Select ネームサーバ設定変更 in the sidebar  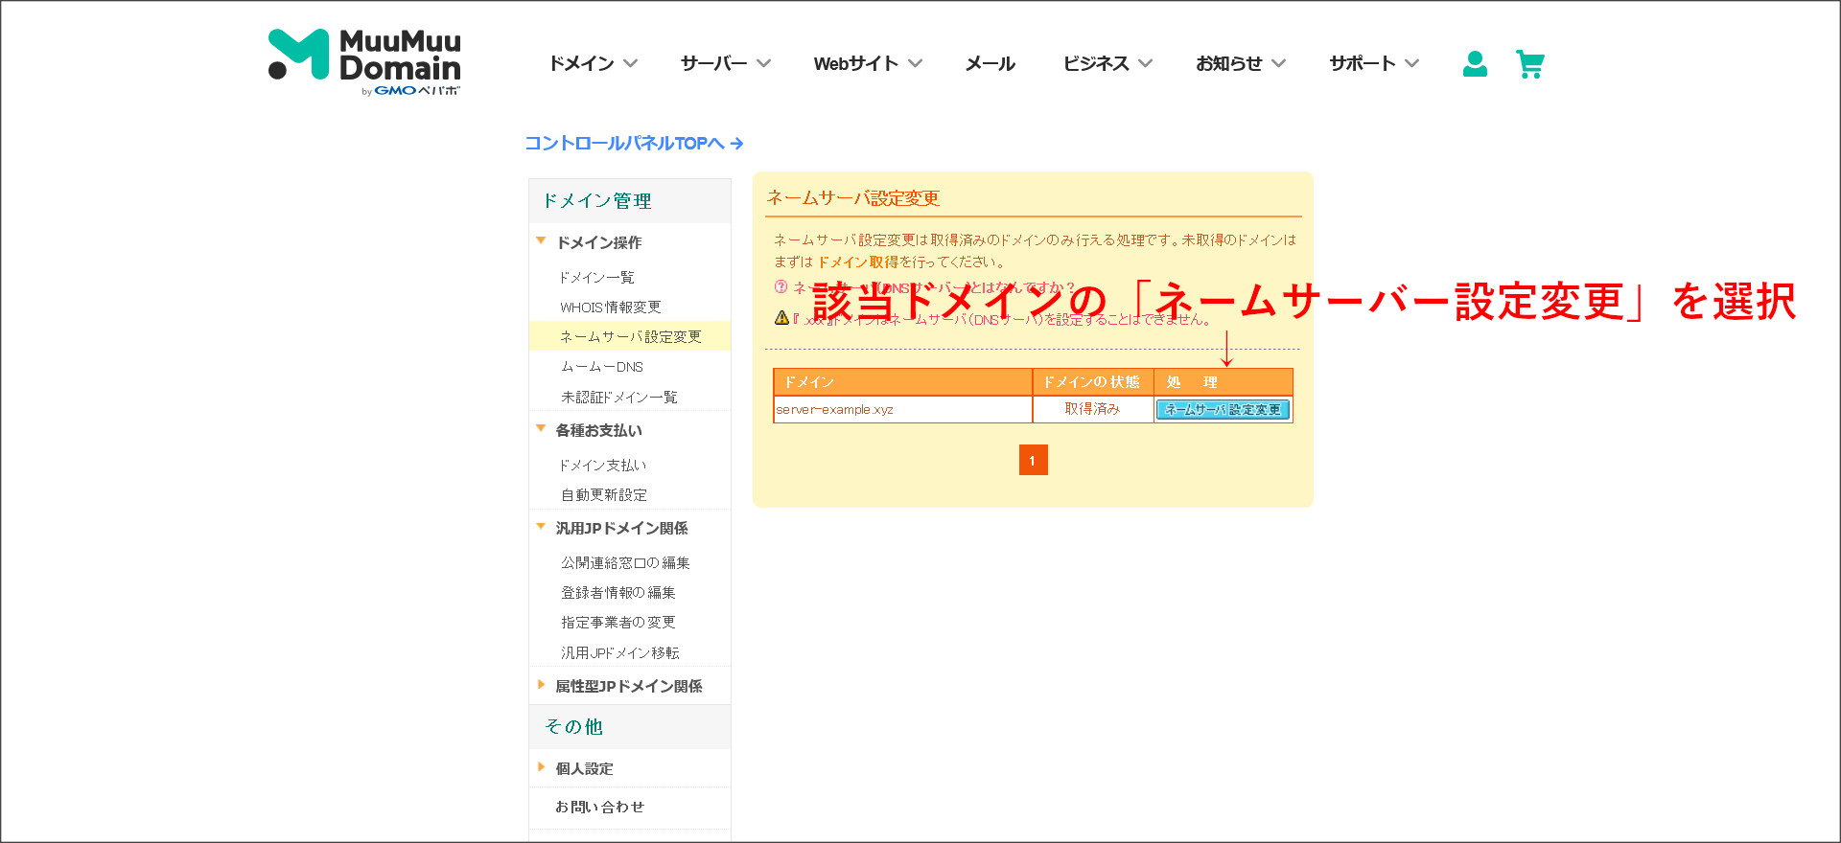[630, 337]
